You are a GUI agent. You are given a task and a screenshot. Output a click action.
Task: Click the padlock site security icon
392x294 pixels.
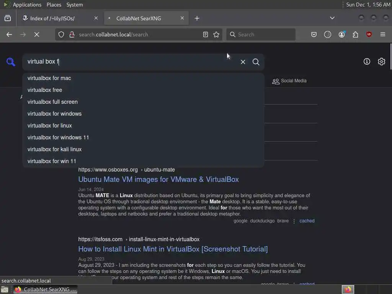pos(72,34)
